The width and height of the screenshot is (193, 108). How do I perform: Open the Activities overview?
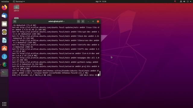click(x=5, y=1)
